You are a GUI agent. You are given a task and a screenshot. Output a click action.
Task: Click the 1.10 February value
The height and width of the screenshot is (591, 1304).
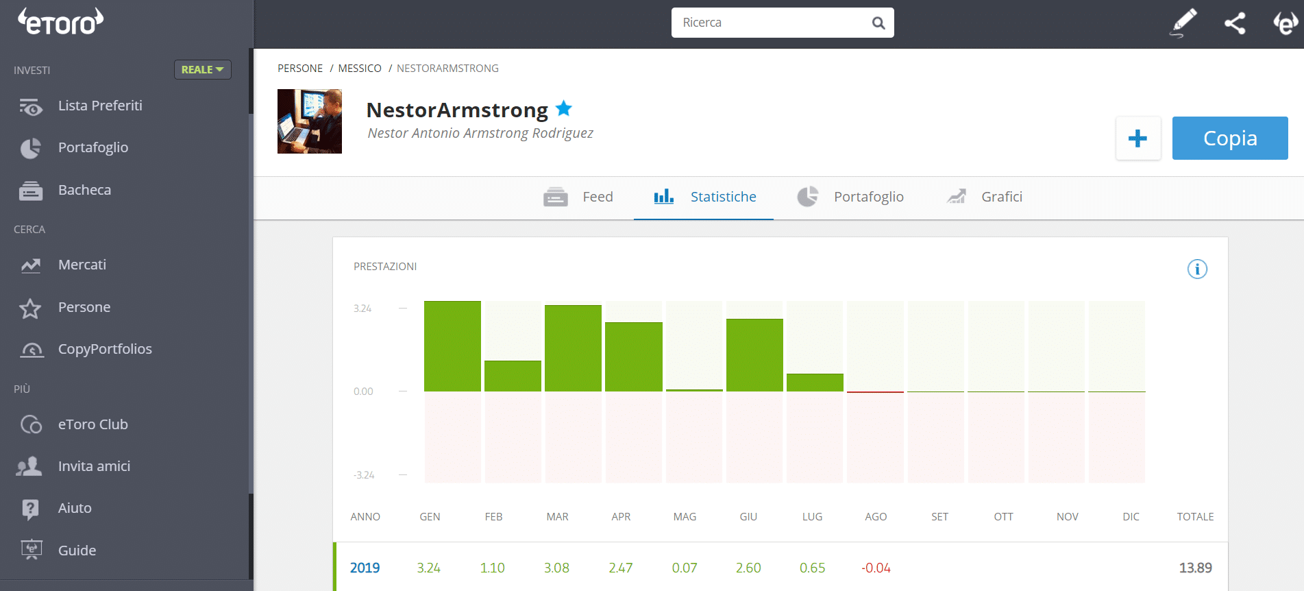coord(492,568)
